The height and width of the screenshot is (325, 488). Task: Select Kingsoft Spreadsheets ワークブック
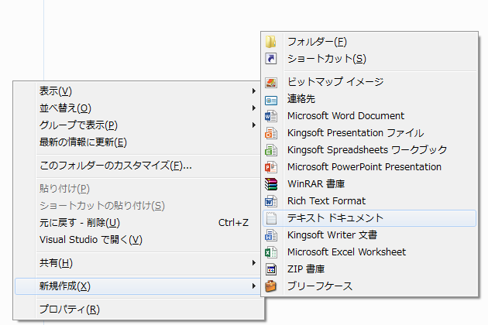coord(369,150)
